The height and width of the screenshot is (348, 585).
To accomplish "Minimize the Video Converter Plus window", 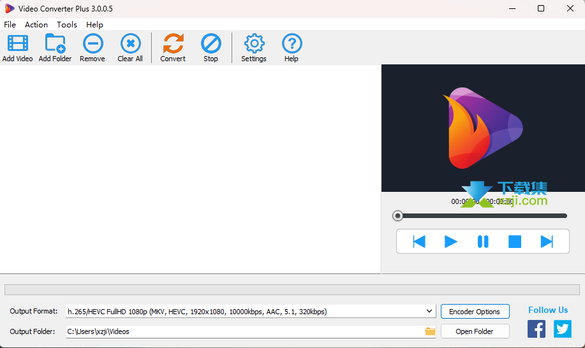I will (x=512, y=8).
